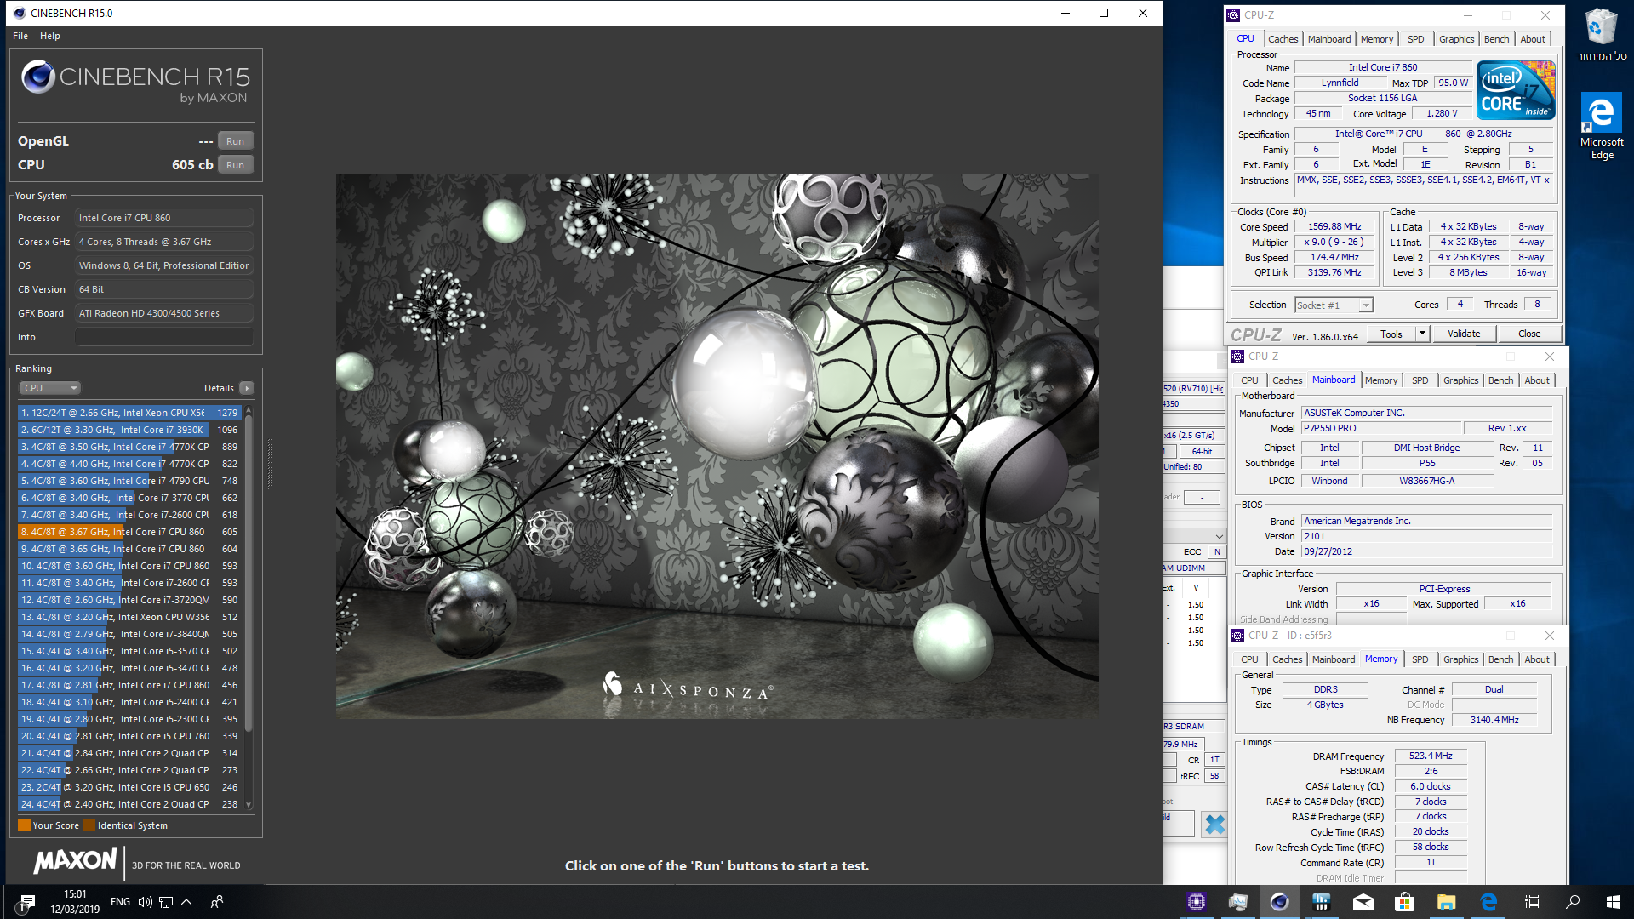Click the rendered spheres image
The width and height of the screenshot is (1634, 919).
(x=717, y=447)
